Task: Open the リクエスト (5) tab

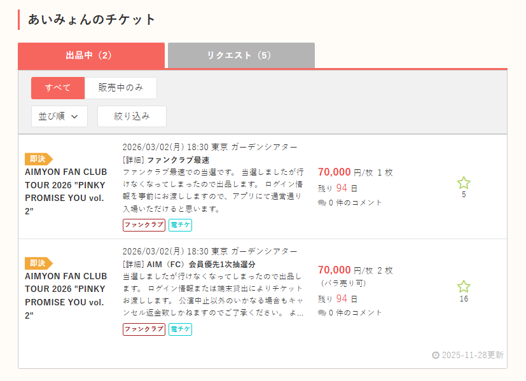Action: point(241,55)
